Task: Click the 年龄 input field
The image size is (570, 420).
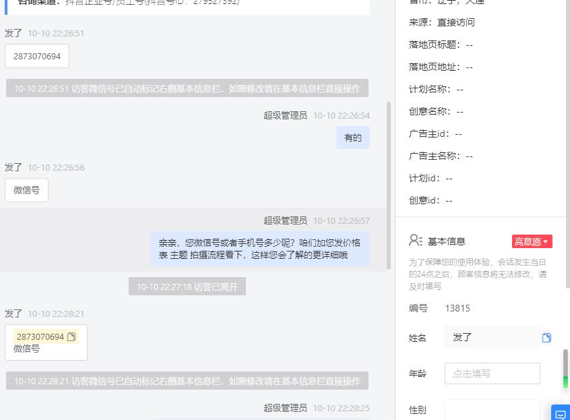Action: [x=493, y=373]
